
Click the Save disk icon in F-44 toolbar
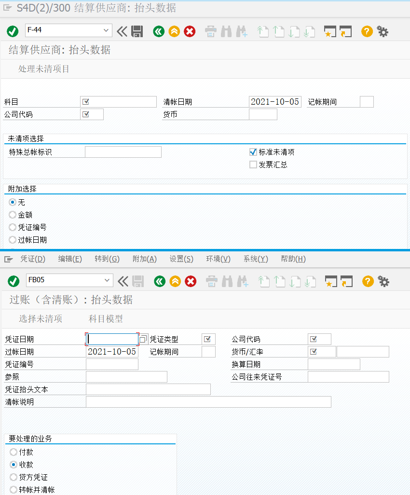137,31
